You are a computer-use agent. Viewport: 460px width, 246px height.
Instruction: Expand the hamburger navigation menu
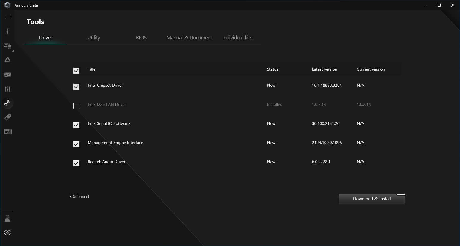tap(7, 17)
